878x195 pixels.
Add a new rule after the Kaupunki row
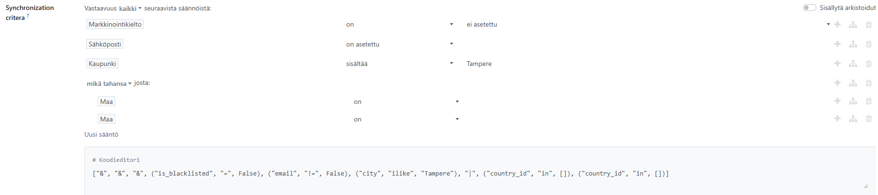click(x=837, y=64)
